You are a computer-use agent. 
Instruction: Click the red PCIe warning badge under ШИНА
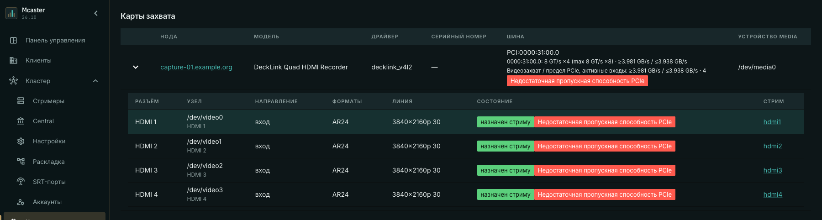[x=577, y=81]
